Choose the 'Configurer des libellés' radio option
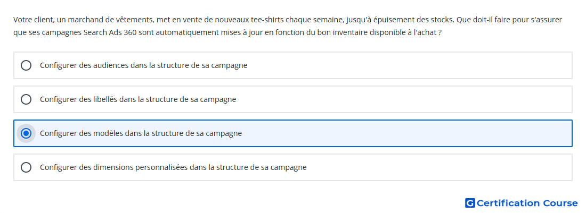586x213 pixels. [26, 99]
